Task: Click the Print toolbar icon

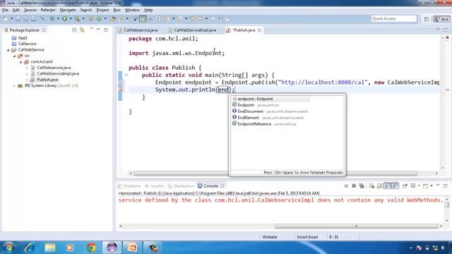Action: coord(33,19)
